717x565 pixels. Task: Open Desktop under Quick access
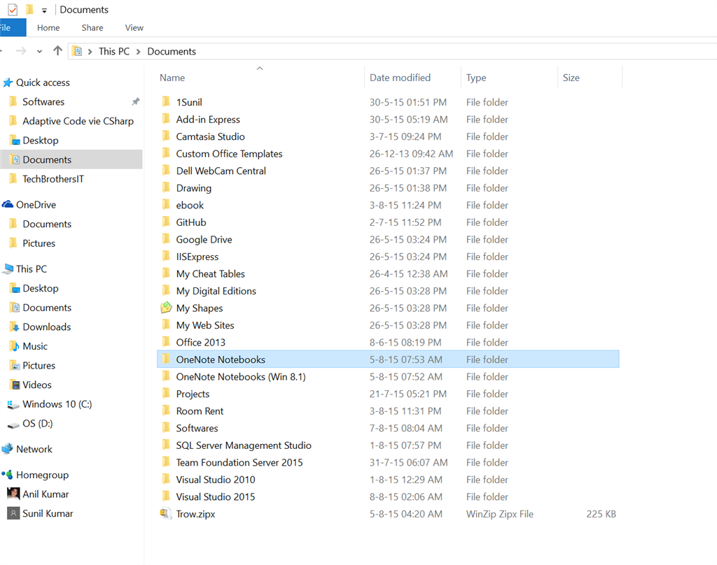tap(41, 141)
